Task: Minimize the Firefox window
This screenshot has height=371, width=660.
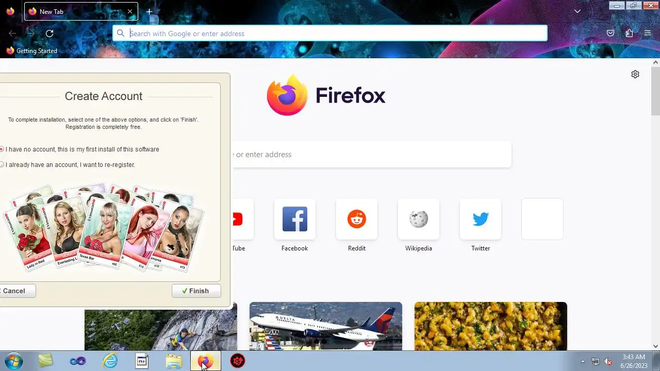Action: point(617,6)
